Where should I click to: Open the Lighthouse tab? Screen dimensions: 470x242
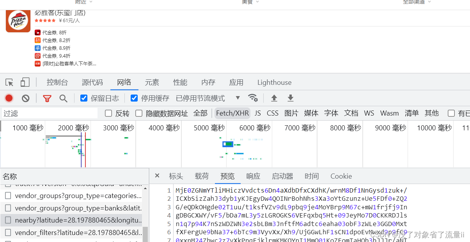click(x=274, y=82)
